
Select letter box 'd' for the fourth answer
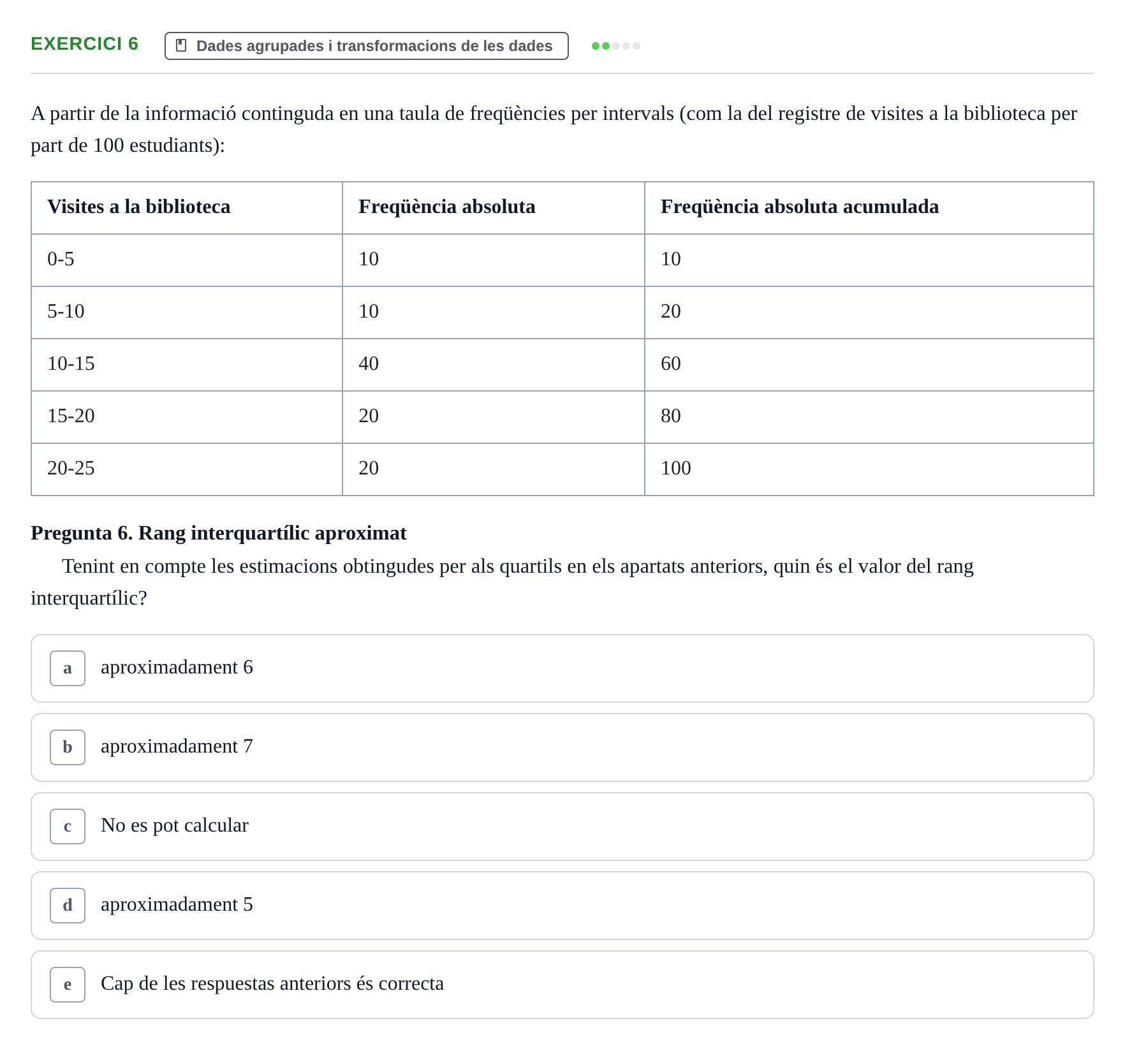pos(68,906)
